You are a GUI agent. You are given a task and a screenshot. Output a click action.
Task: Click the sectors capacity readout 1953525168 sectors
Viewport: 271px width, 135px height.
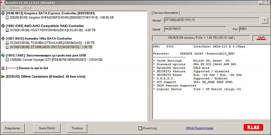pyautogui.click(x=201, y=38)
